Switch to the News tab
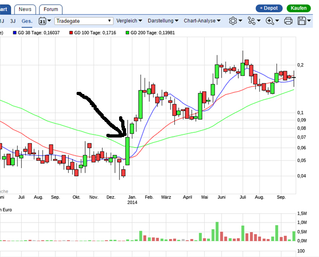 click(x=25, y=10)
